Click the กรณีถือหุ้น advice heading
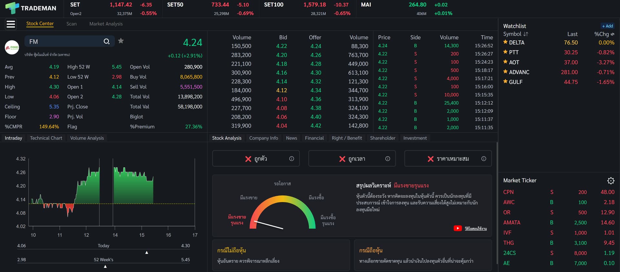 pos(371,250)
